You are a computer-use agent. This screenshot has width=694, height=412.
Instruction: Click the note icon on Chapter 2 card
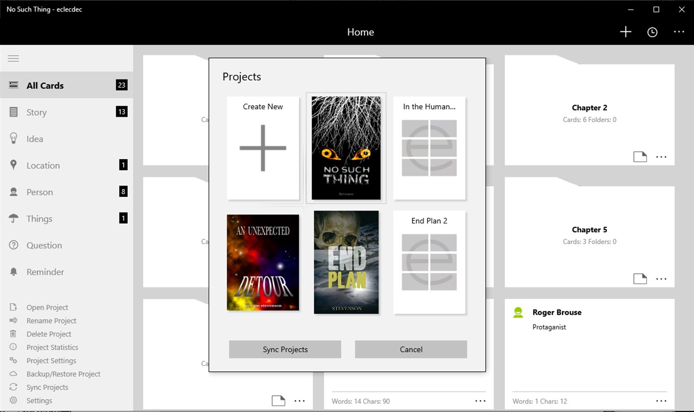tap(640, 157)
